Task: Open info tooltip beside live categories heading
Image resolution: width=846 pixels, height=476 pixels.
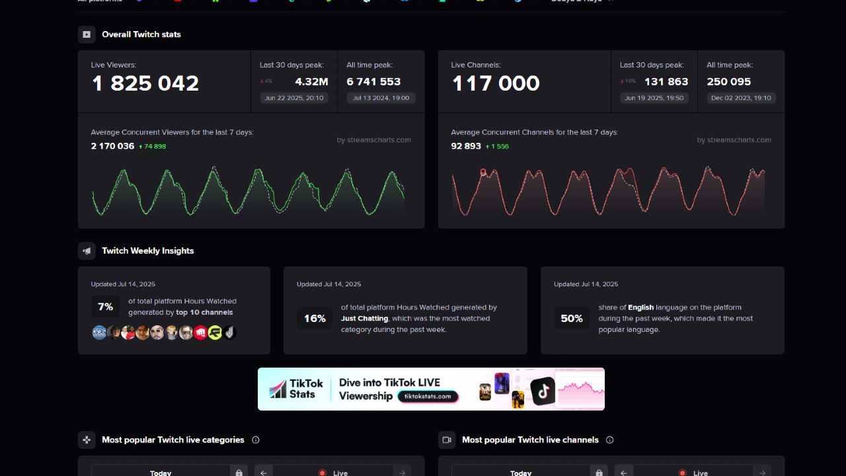Action: [x=256, y=440]
